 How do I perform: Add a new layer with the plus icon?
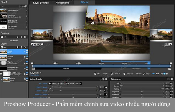click(2, 47)
